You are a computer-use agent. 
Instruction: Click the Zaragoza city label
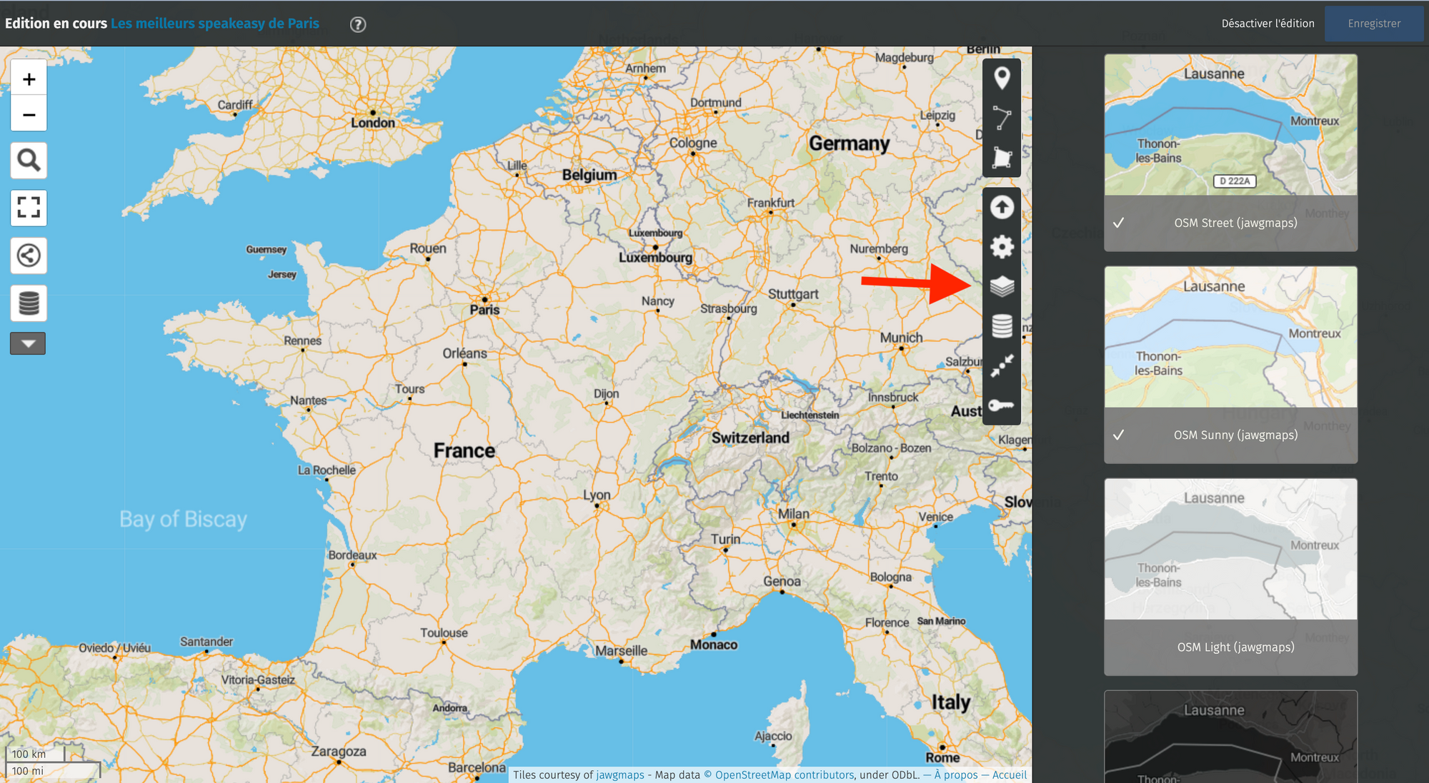tap(339, 751)
